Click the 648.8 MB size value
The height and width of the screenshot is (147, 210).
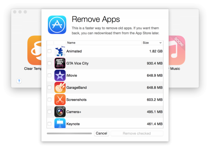coord(155,87)
